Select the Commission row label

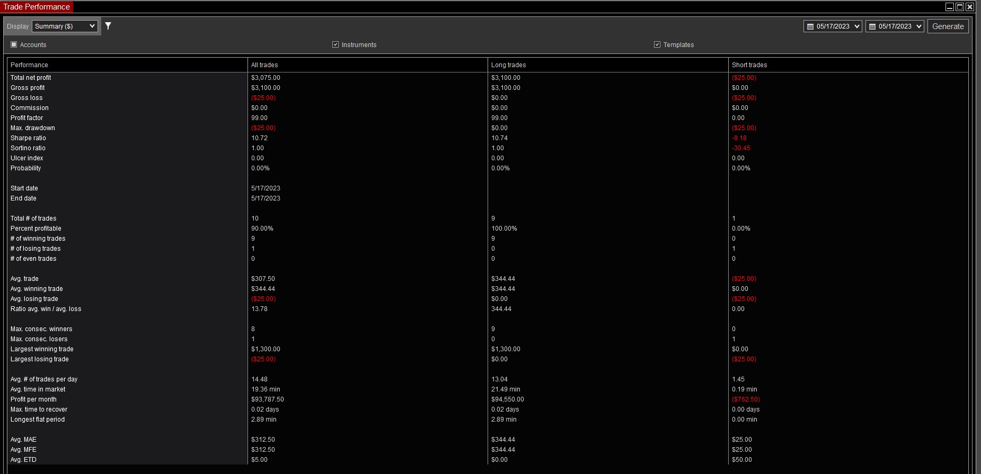point(30,108)
